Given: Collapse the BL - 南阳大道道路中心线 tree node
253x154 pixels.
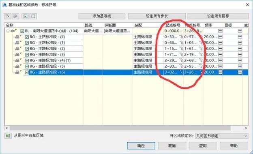Looking at the screenshot, I should coord(8,31).
